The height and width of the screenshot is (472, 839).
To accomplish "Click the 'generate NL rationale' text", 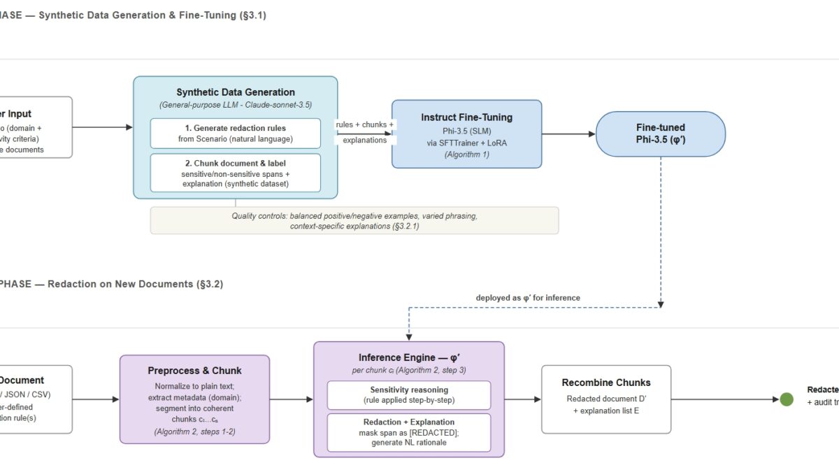I will [409, 443].
